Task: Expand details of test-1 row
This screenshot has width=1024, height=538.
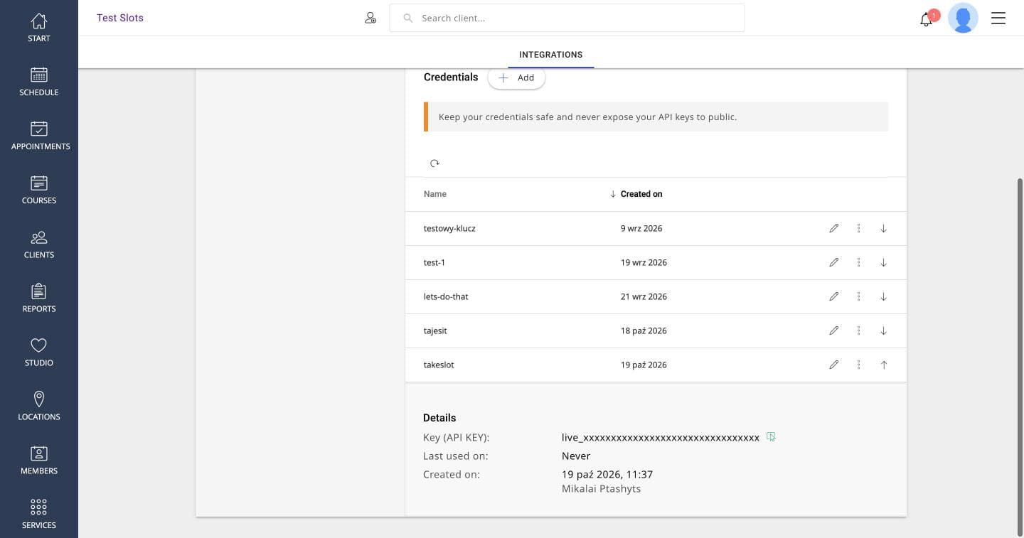Action: 884,262
